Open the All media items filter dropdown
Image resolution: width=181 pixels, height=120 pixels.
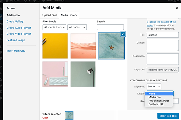tap(55, 27)
